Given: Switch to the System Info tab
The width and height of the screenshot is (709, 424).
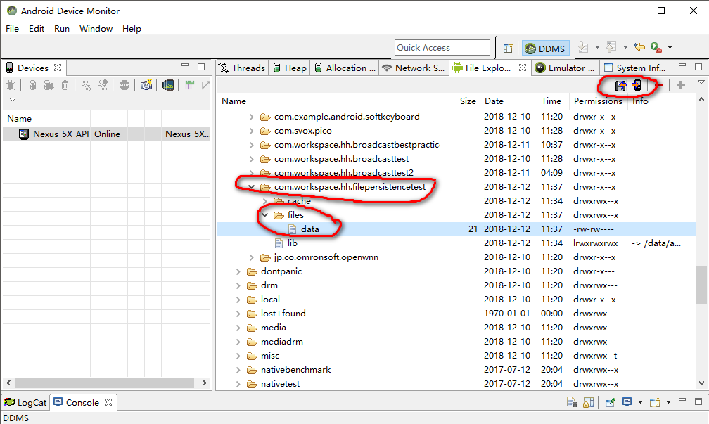Looking at the screenshot, I should point(635,68).
